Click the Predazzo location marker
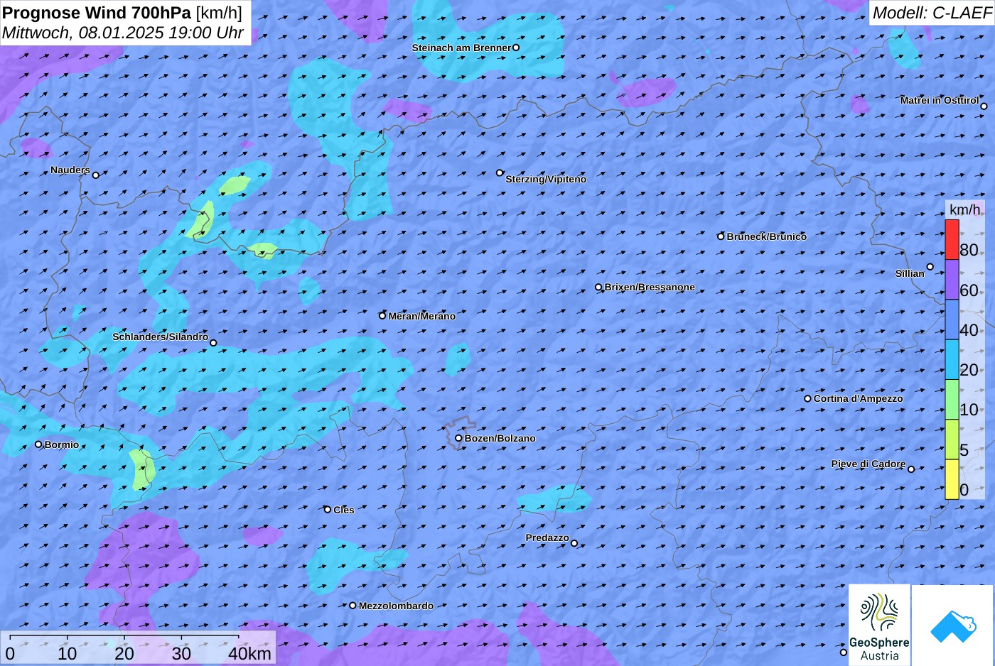This screenshot has width=995, height=666. tap(574, 543)
